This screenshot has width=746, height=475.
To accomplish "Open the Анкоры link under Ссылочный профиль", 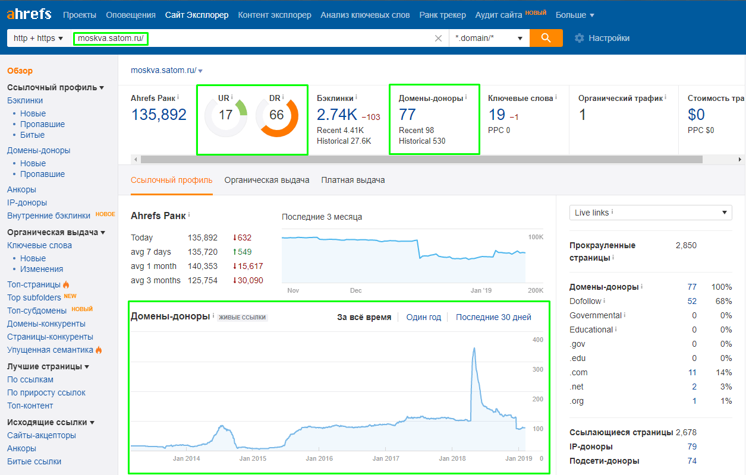I will coord(21,189).
